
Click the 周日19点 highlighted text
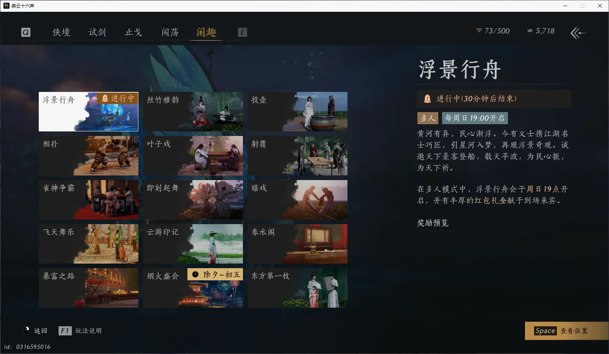(x=543, y=189)
